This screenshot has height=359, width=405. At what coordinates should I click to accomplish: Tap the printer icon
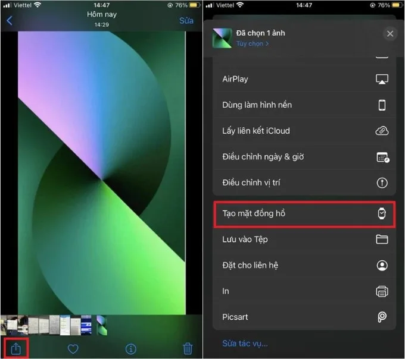tap(382, 291)
